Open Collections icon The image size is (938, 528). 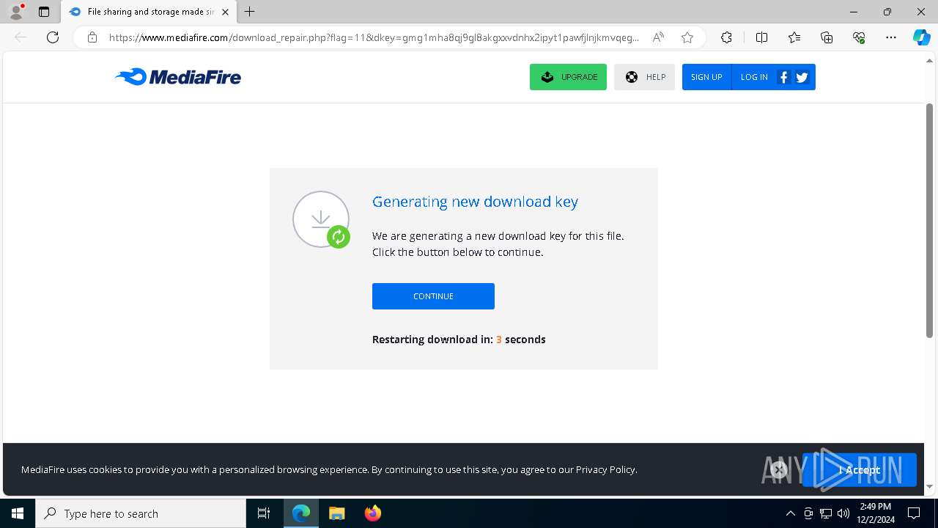click(x=827, y=37)
